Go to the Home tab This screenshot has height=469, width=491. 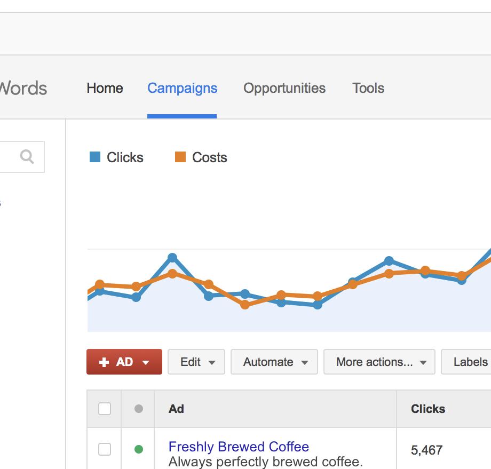click(105, 88)
